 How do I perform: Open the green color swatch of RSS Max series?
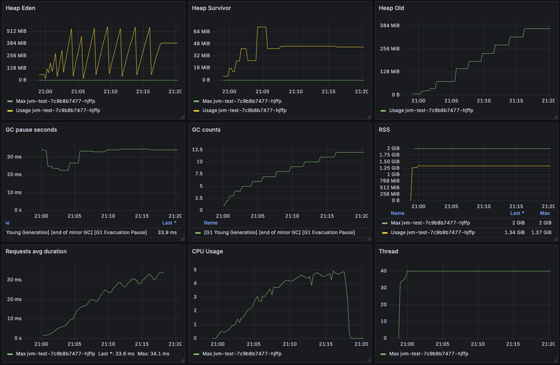pyautogui.click(x=385, y=223)
